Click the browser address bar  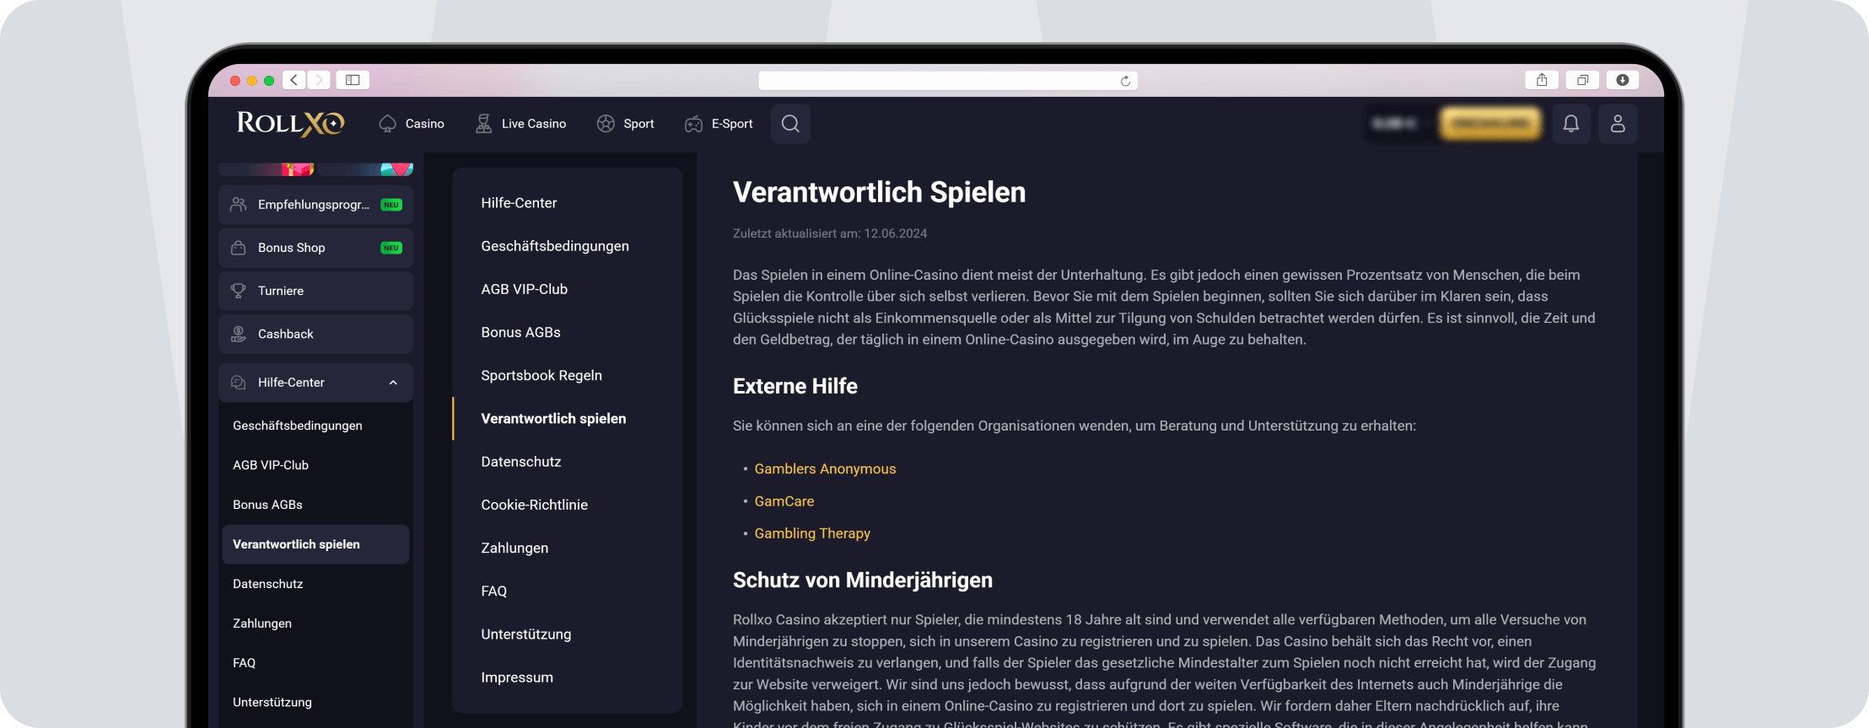[x=948, y=81]
